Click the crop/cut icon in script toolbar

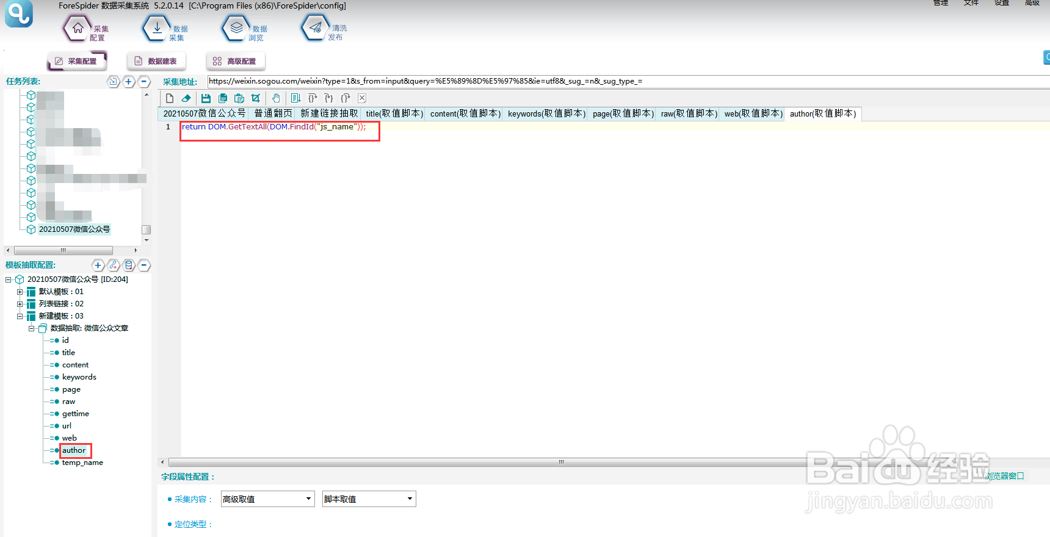pyautogui.click(x=256, y=98)
